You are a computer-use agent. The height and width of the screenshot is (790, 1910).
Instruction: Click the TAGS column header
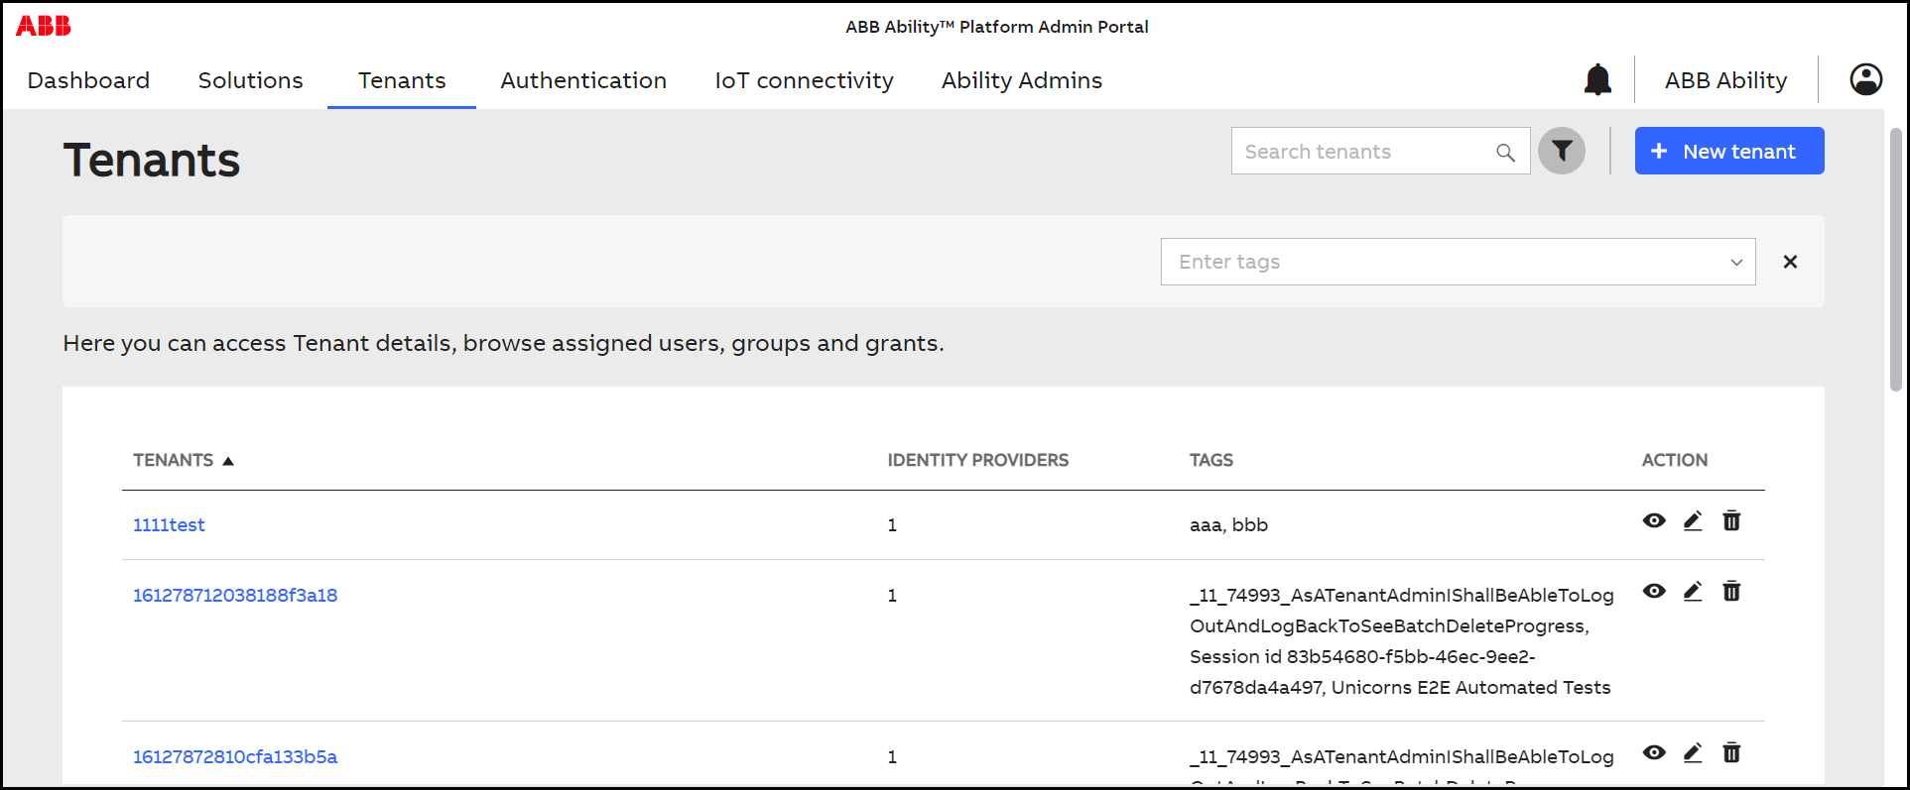(x=1211, y=460)
